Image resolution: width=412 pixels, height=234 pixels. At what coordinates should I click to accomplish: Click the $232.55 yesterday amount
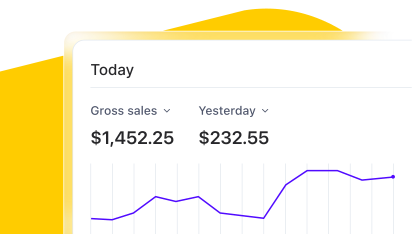233,137
